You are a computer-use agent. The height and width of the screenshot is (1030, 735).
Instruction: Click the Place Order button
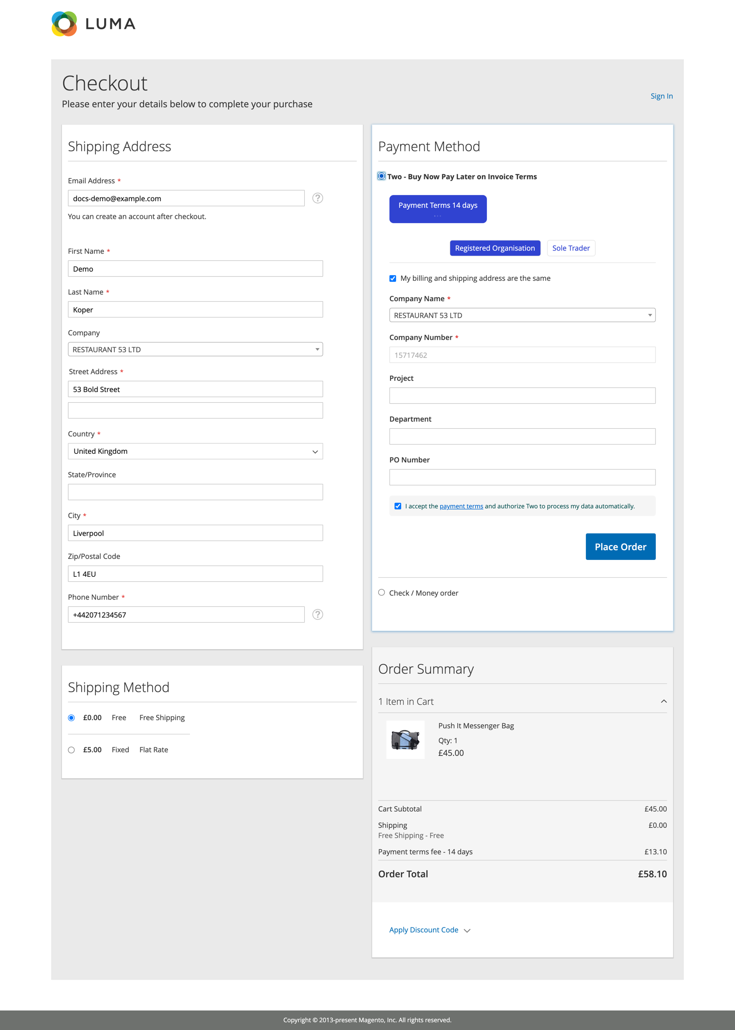(x=621, y=547)
